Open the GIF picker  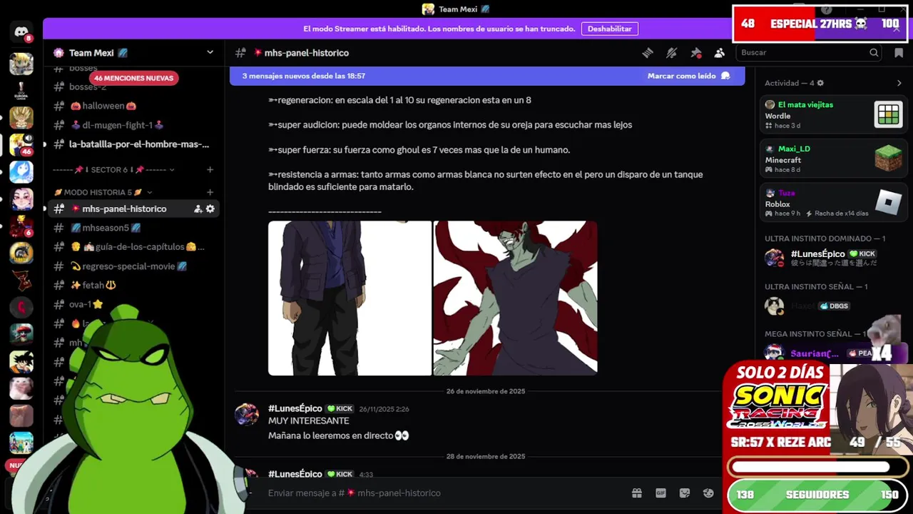click(x=660, y=493)
